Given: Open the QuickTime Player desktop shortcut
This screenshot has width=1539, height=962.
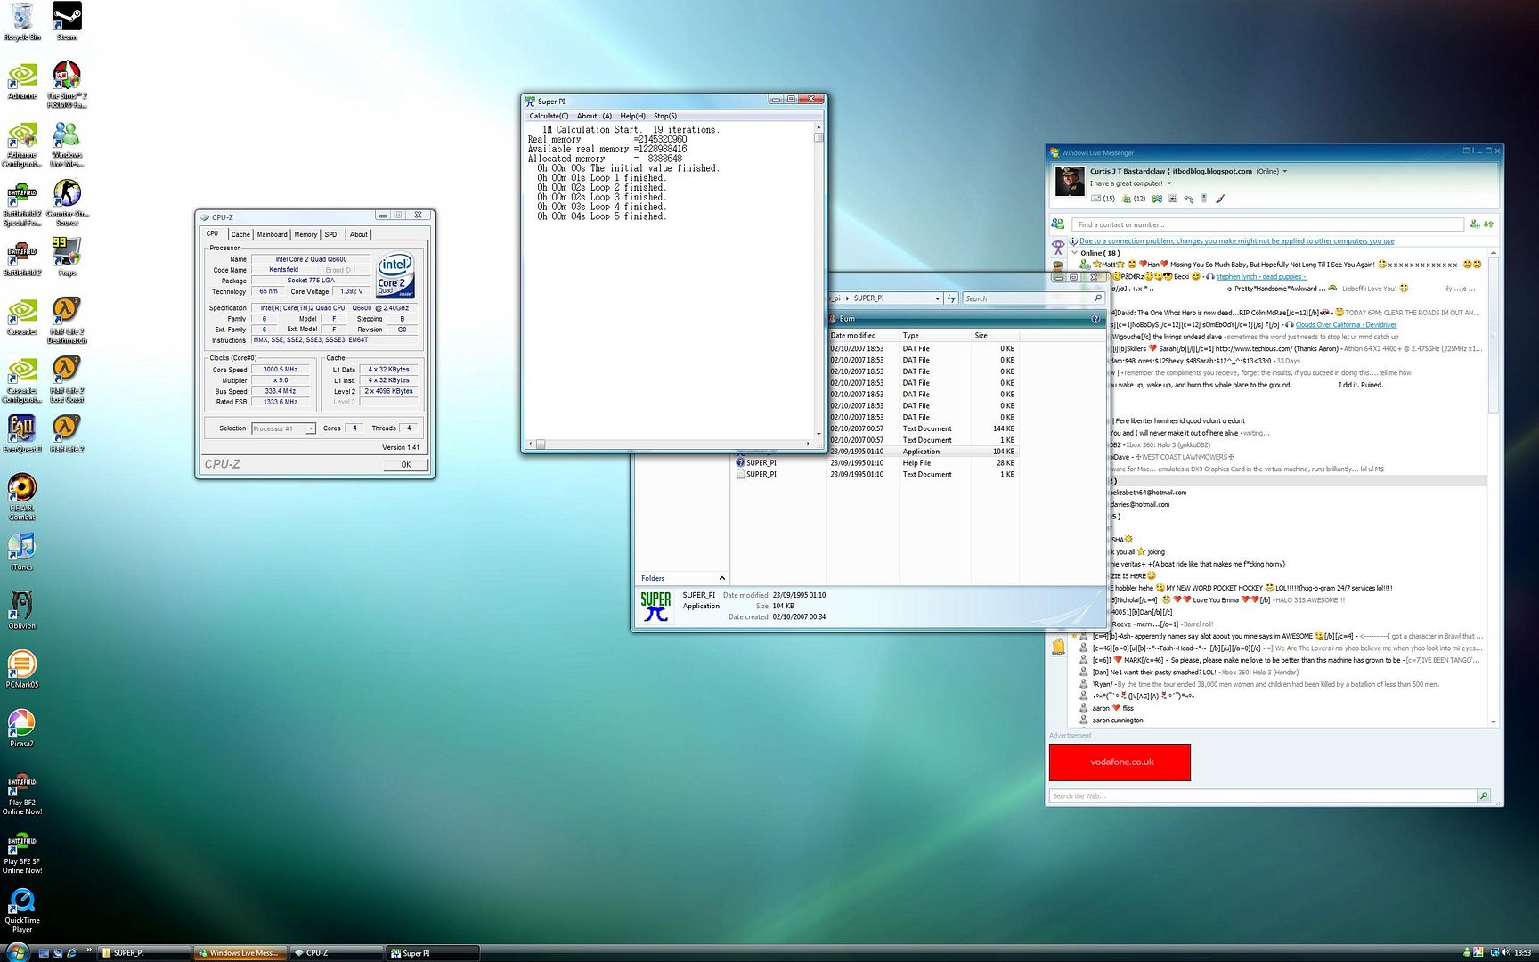Looking at the screenshot, I should coord(21,909).
